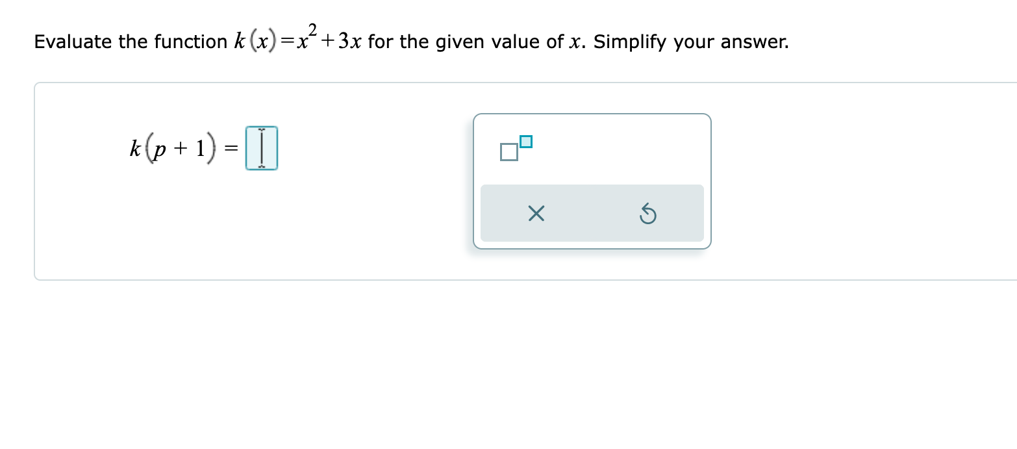The width and height of the screenshot is (1017, 449).
Task: Click the large base box of exponent template
Action: point(509,151)
